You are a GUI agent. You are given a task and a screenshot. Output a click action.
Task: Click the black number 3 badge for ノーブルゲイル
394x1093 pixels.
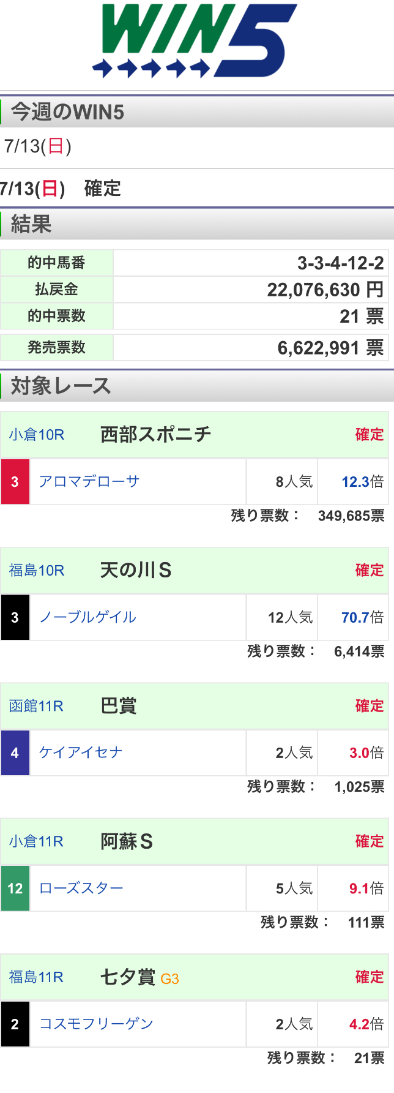tap(15, 617)
